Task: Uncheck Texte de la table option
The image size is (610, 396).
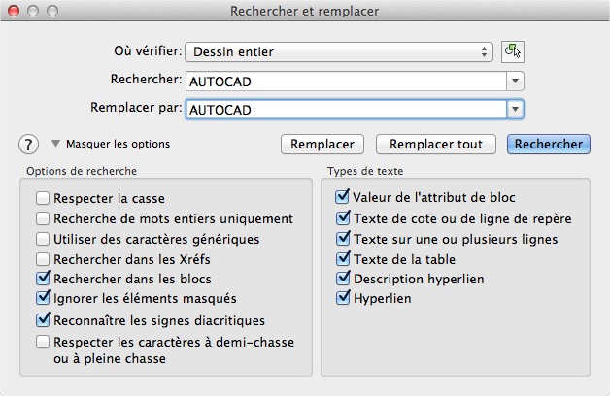Action: [x=342, y=258]
